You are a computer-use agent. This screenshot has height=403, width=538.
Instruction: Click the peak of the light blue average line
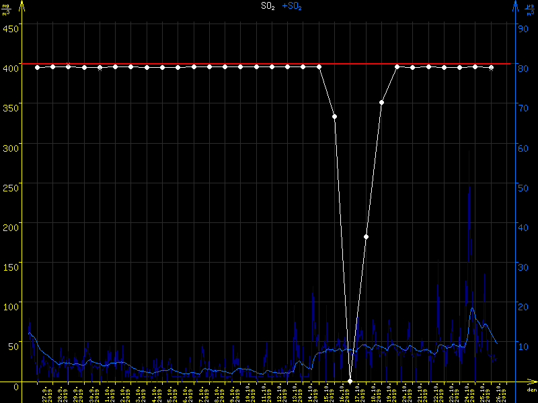click(x=472, y=308)
